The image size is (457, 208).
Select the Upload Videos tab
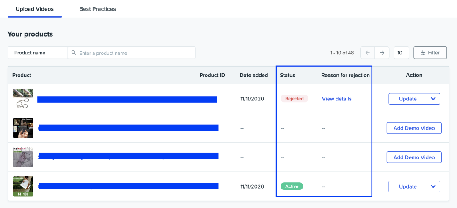point(35,9)
